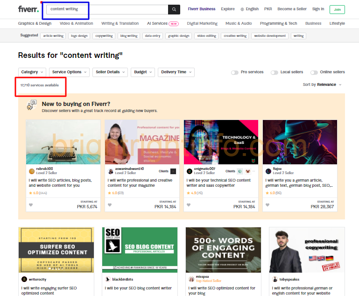Screen dimensions: 359x296
Task: Toggle Online sellers switch
Action: coord(314,72)
